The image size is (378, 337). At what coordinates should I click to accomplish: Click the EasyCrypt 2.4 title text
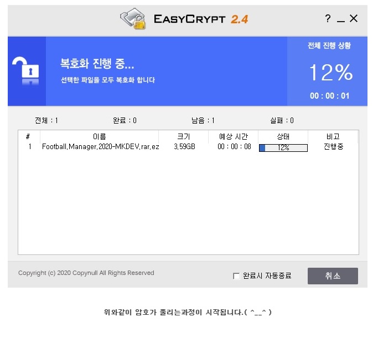201,19
